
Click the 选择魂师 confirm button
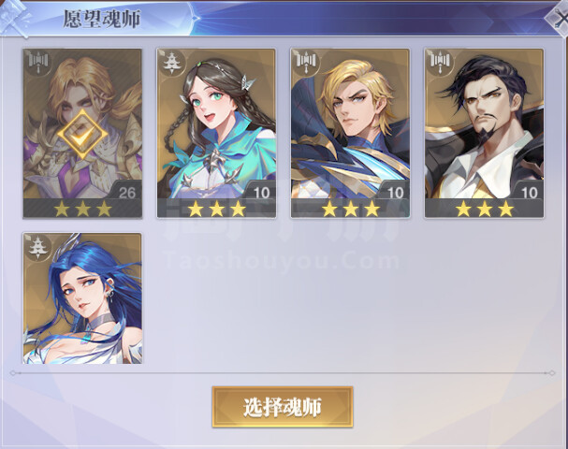coord(283,407)
